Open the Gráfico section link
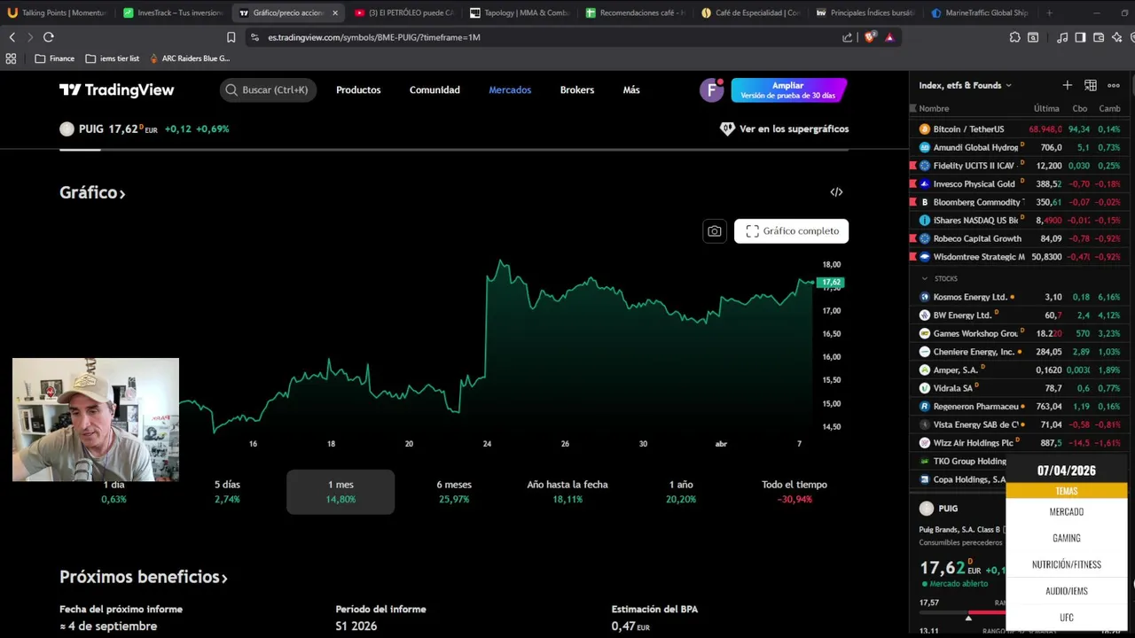Screen dimensions: 1135x638 coord(92,192)
